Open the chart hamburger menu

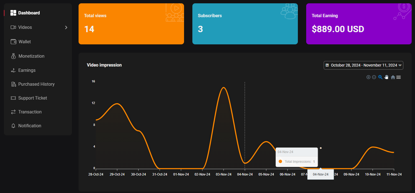click(x=399, y=77)
